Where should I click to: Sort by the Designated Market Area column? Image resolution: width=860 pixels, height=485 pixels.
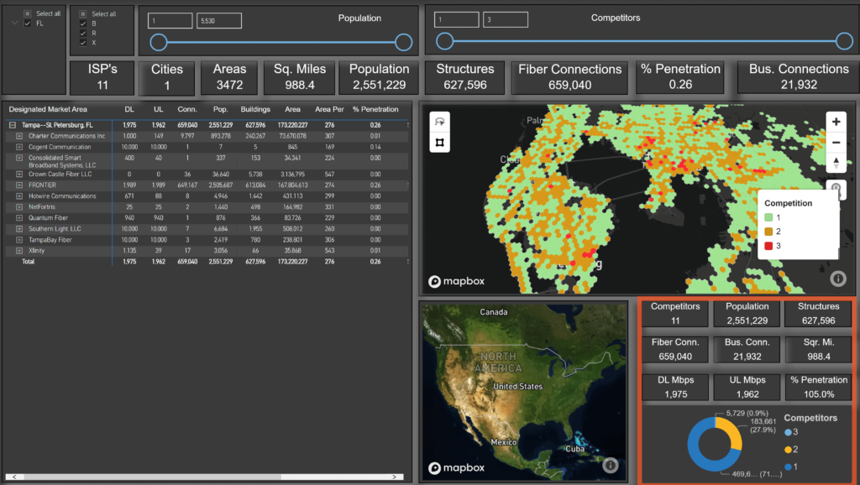click(x=48, y=109)
